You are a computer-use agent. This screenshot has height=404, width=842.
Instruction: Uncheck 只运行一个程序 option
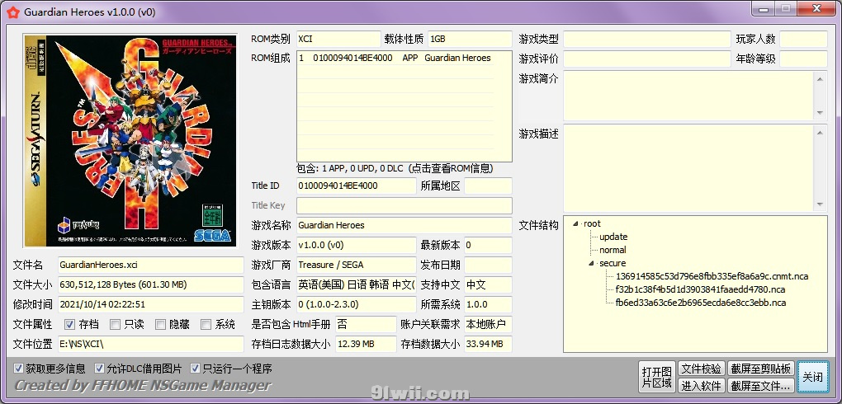coord(195,369)
